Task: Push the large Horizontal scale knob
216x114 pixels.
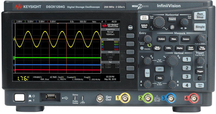Action: (159, 22)
